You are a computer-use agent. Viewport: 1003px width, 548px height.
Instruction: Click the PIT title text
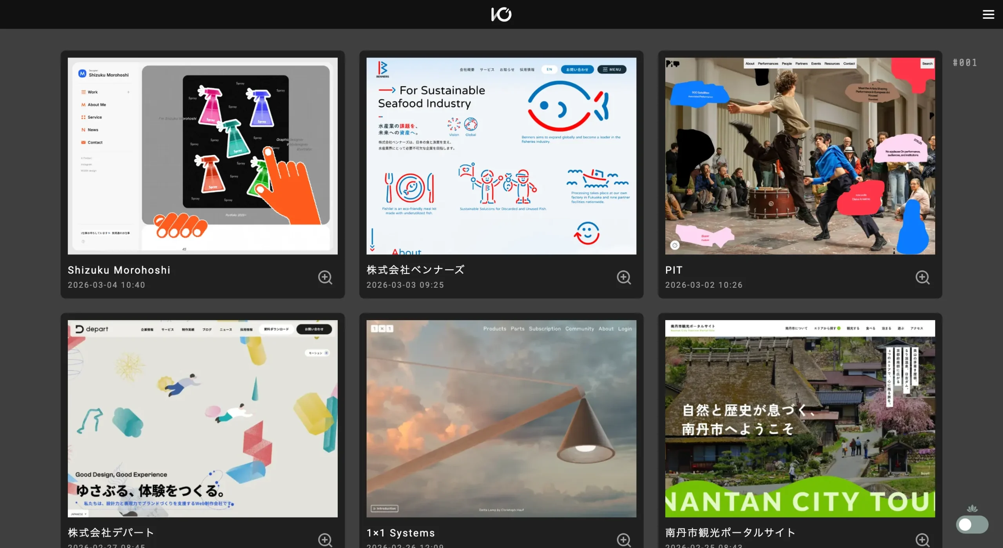pyautogui.click(x=673, y=270)
